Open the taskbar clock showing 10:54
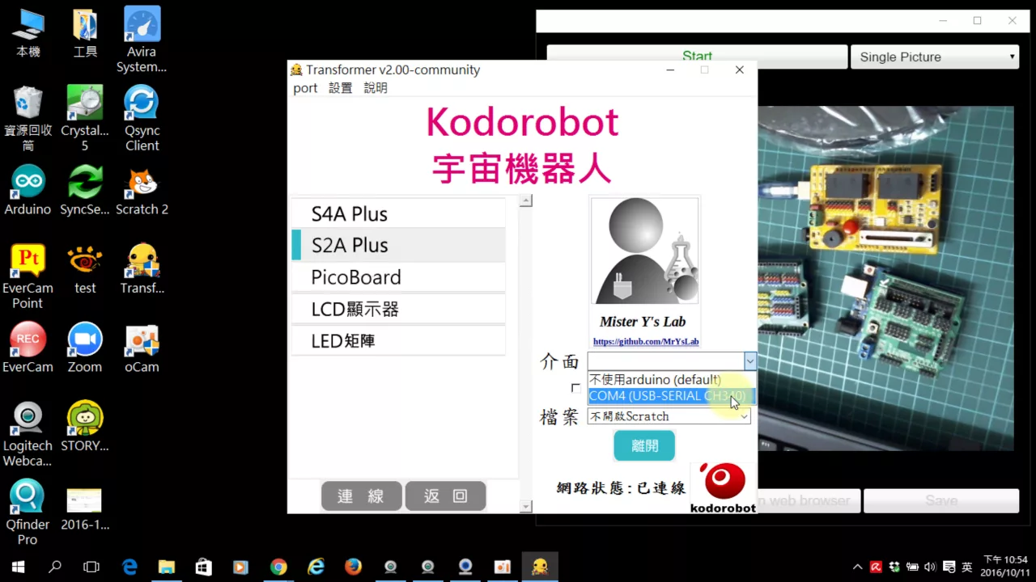Viewport: 1036px width, 582px height. tap(1004, 566)
